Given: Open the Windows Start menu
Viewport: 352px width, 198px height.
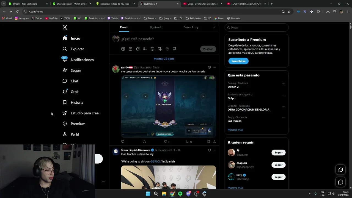Looking at the screenshot, I should (148, 194).
